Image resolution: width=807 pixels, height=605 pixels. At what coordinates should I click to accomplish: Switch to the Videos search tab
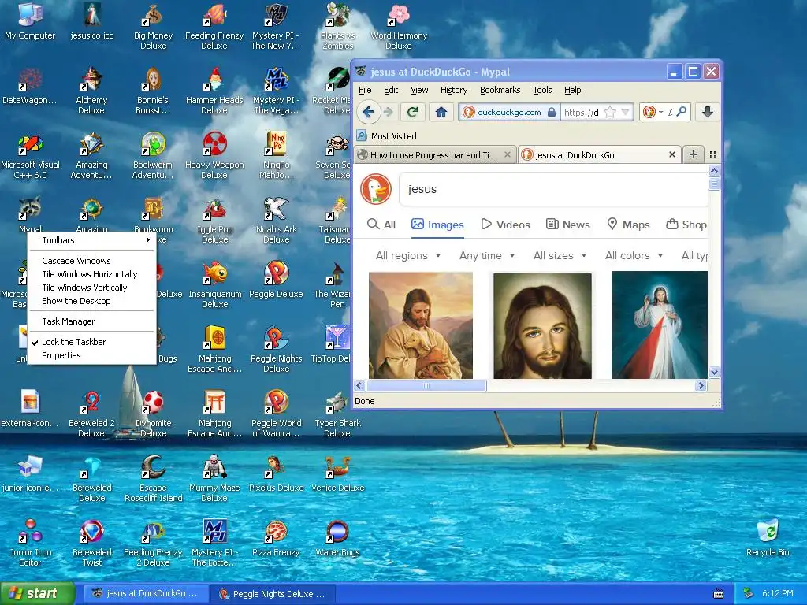coord(505,225)
